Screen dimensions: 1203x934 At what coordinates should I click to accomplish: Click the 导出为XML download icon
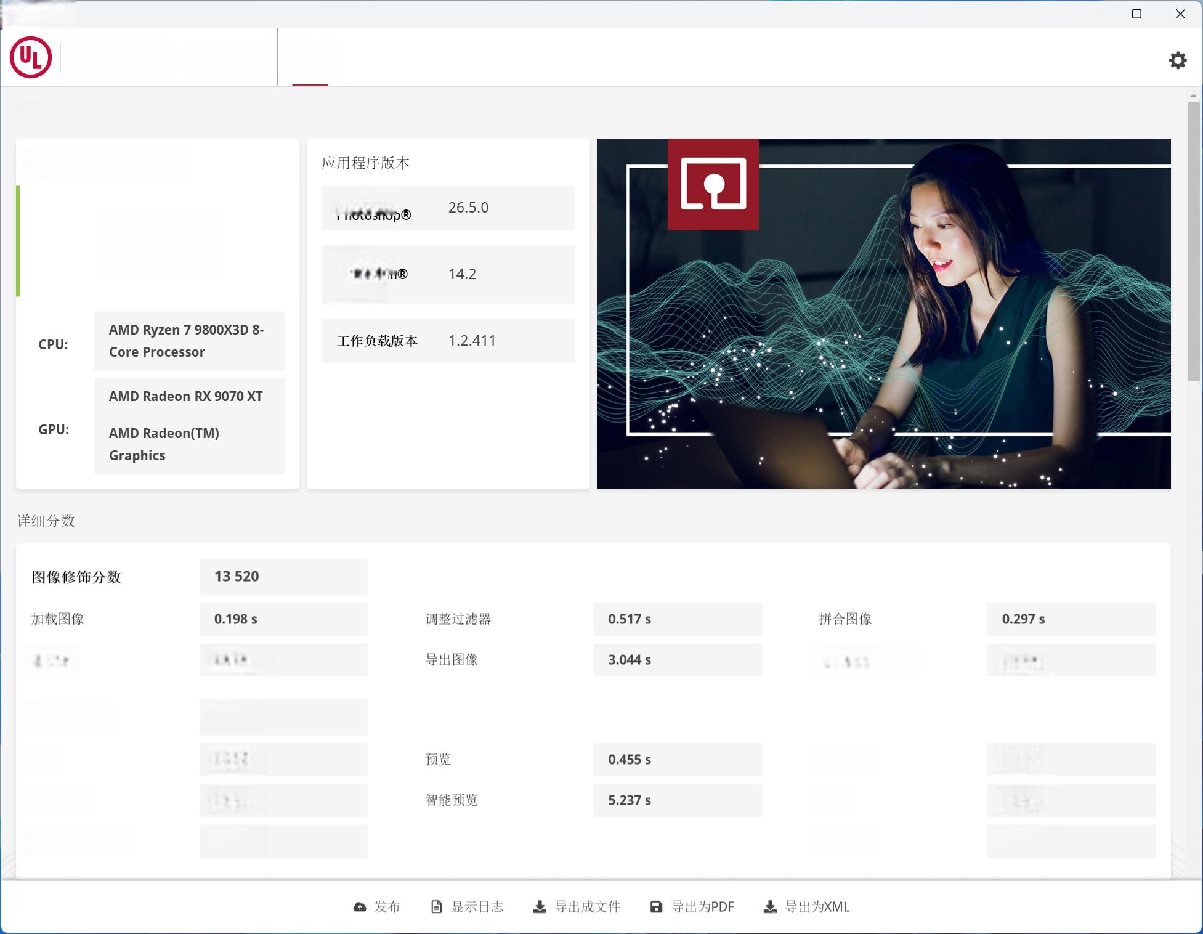click(769, 907)
